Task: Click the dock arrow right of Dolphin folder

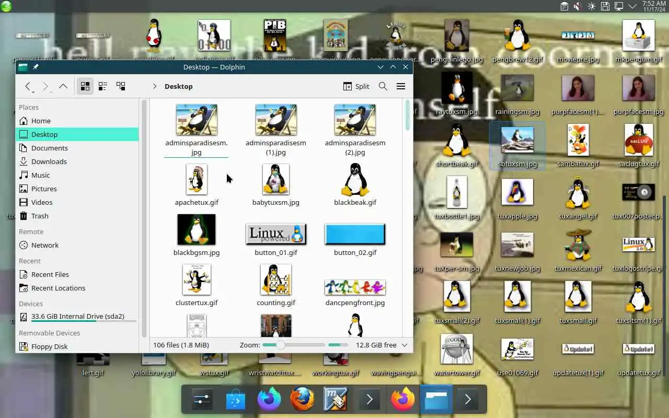Action: pyautogui.click(x=468, y=400)
